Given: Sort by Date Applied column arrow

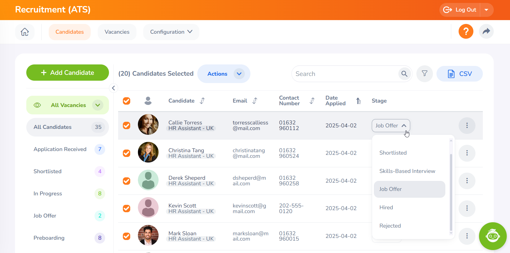Looking at the screenshot, I should click(358, 101).
